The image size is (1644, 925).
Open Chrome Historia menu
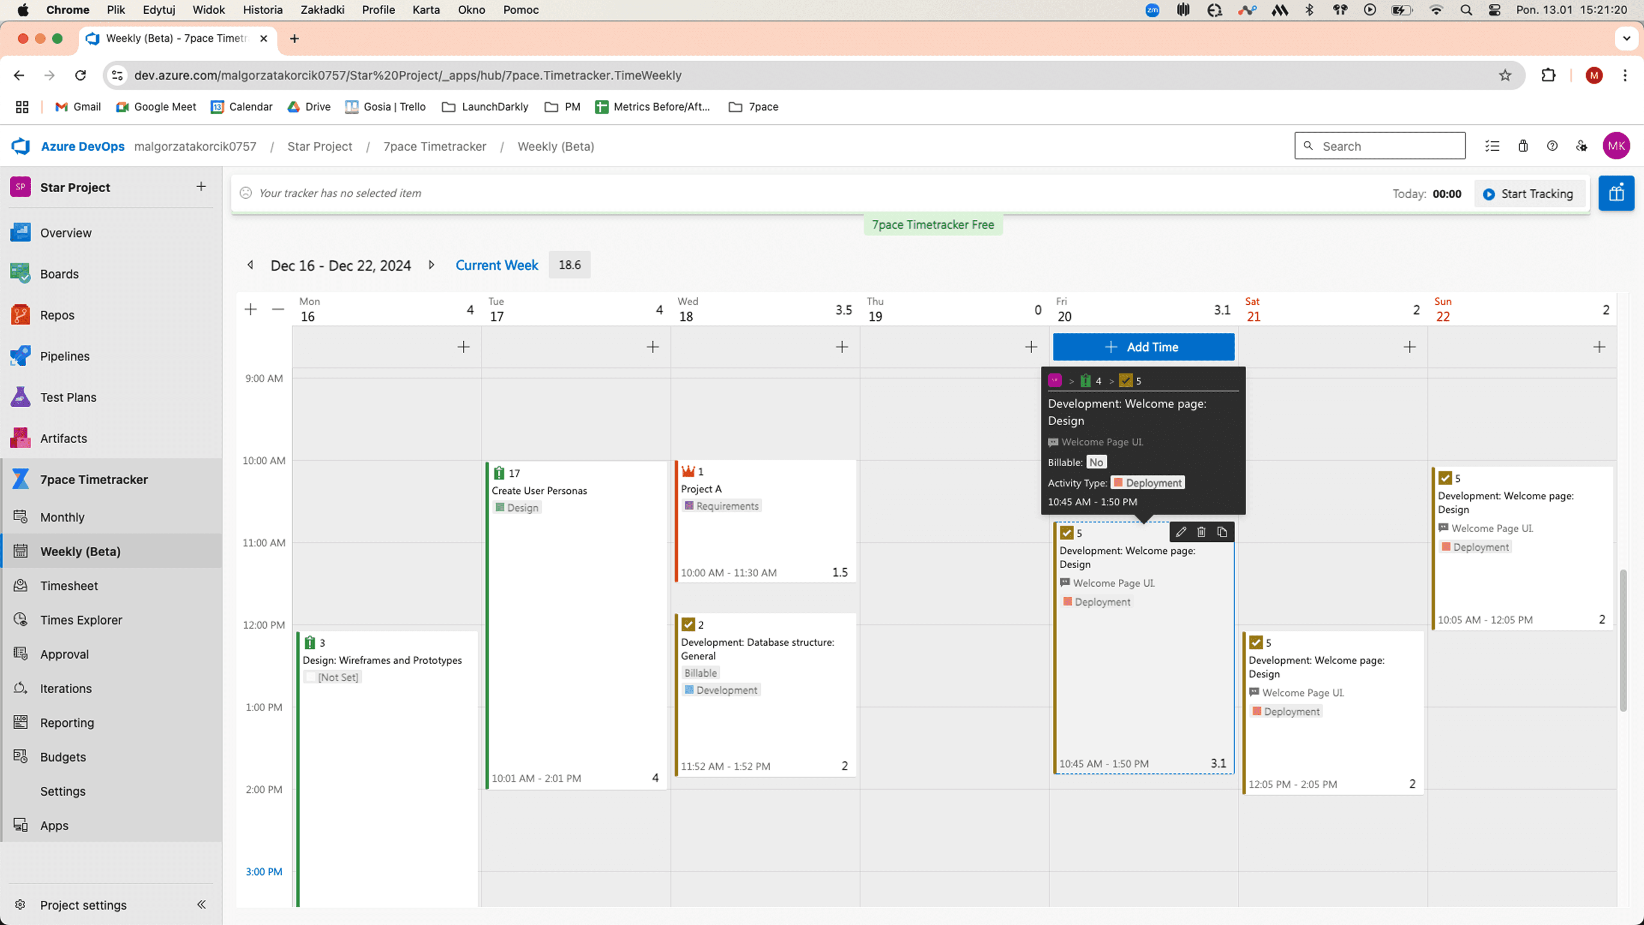pos(262,9)
